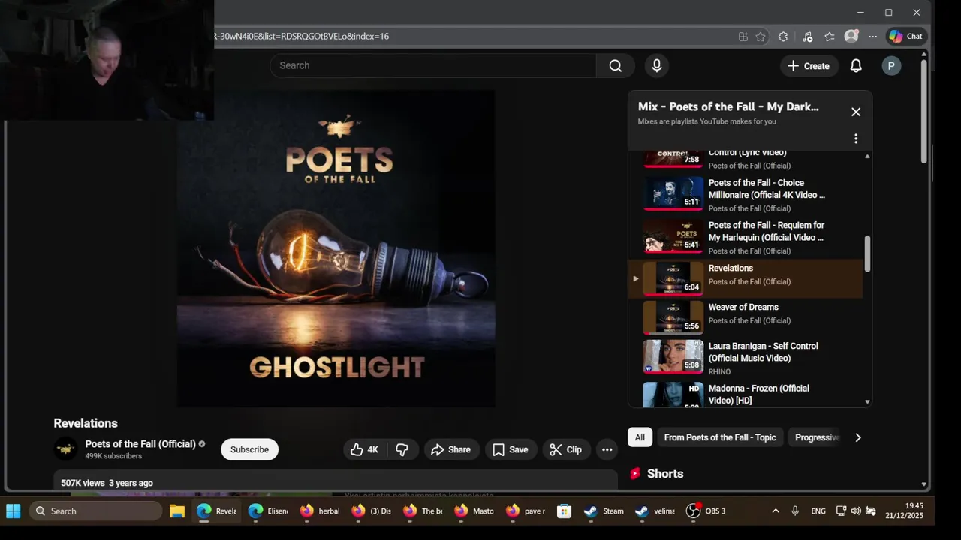Click the Ghostlight album video player
The width and height of the screenshot is (961, 540).
pyautogui.click(x=336, y=248)
